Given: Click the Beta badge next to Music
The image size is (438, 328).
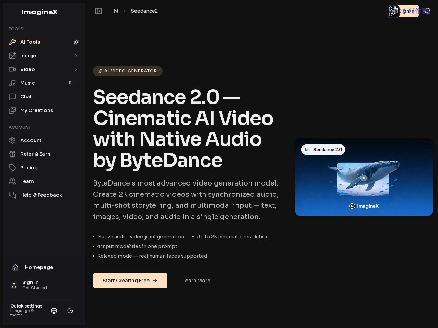Looking at the screenshot, I should (73, 83).
